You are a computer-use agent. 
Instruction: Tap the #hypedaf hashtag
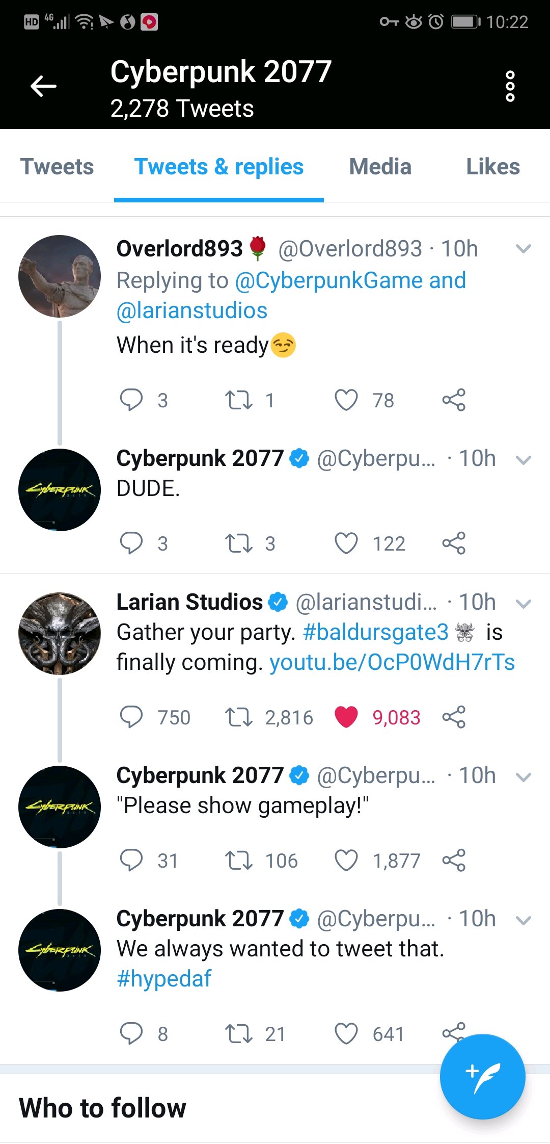coord(164,979)
